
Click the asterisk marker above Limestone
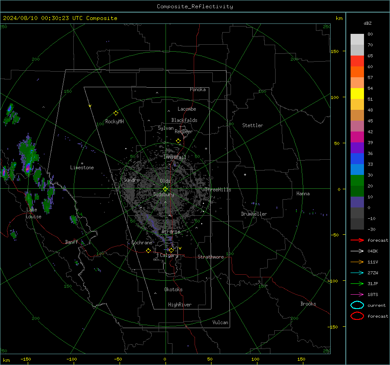click(82, 164)
